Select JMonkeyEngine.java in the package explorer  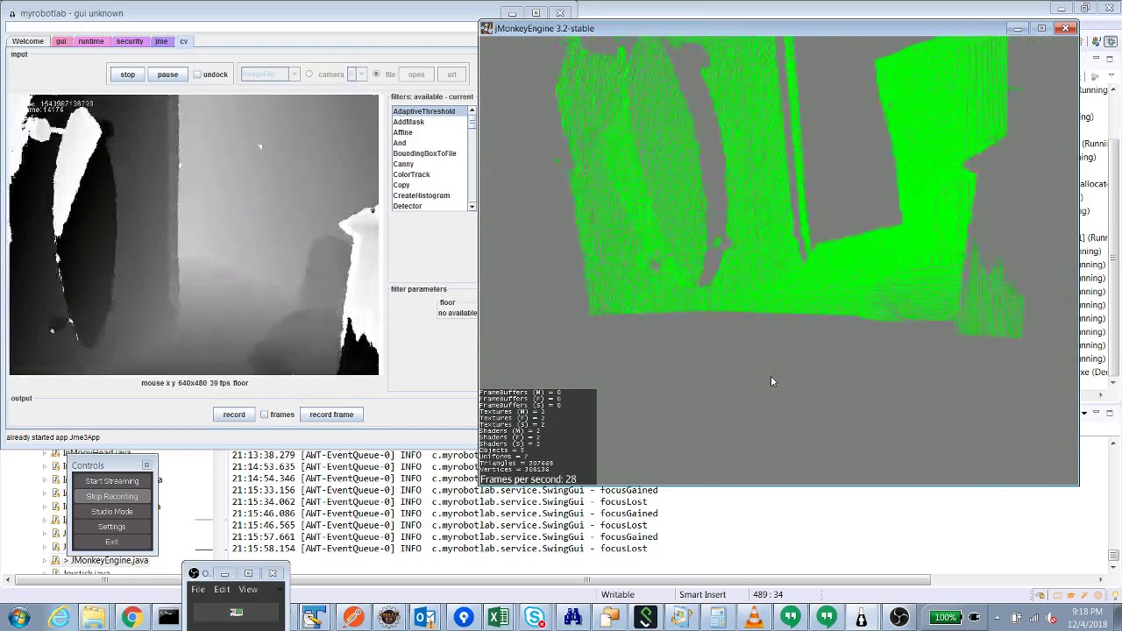(109, 561)
